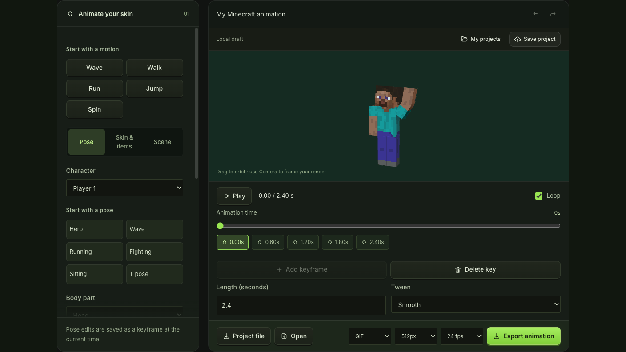Select the 0.00s keyframe marker

tap(233, 242)
